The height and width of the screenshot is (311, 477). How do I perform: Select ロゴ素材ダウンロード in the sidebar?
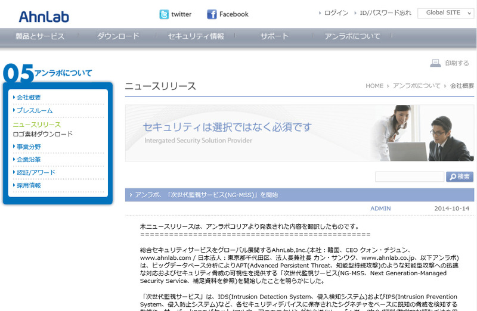(x=42, y=134)
